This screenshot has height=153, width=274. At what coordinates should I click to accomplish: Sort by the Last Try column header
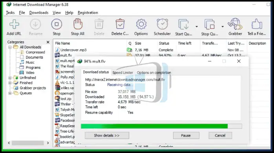point(236,43)
